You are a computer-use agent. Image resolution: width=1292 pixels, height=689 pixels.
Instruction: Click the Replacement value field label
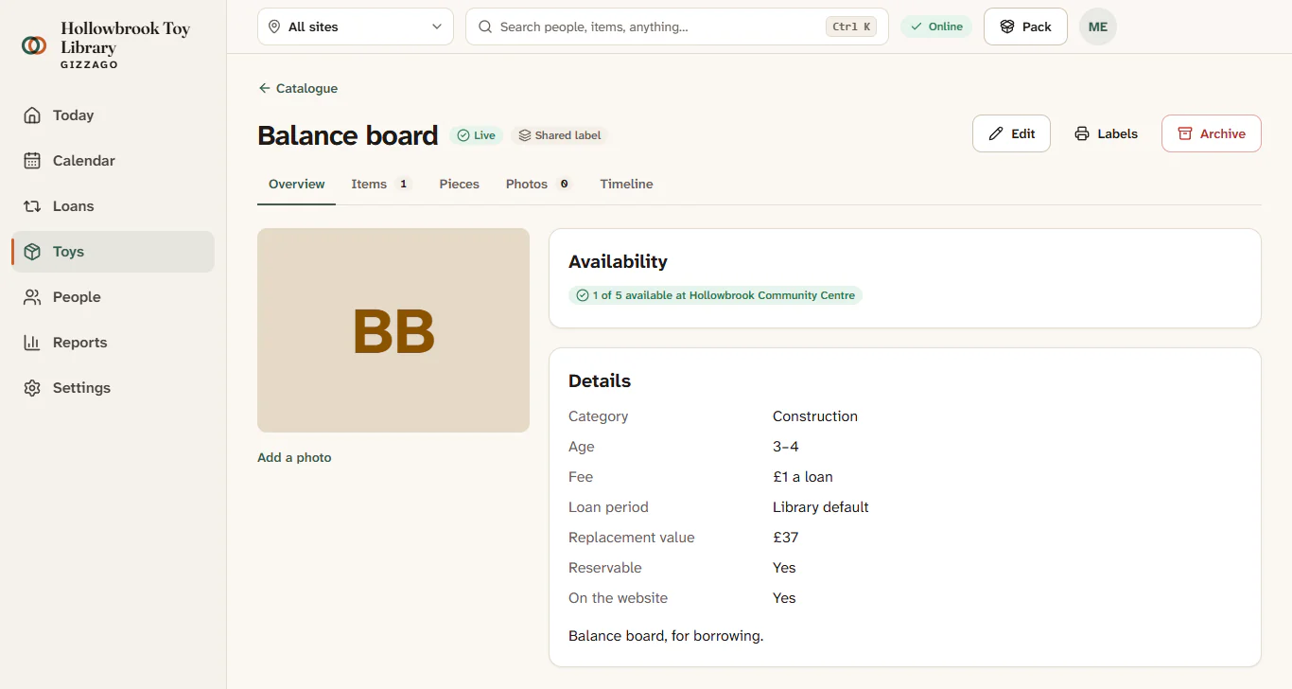click(632, 538)
